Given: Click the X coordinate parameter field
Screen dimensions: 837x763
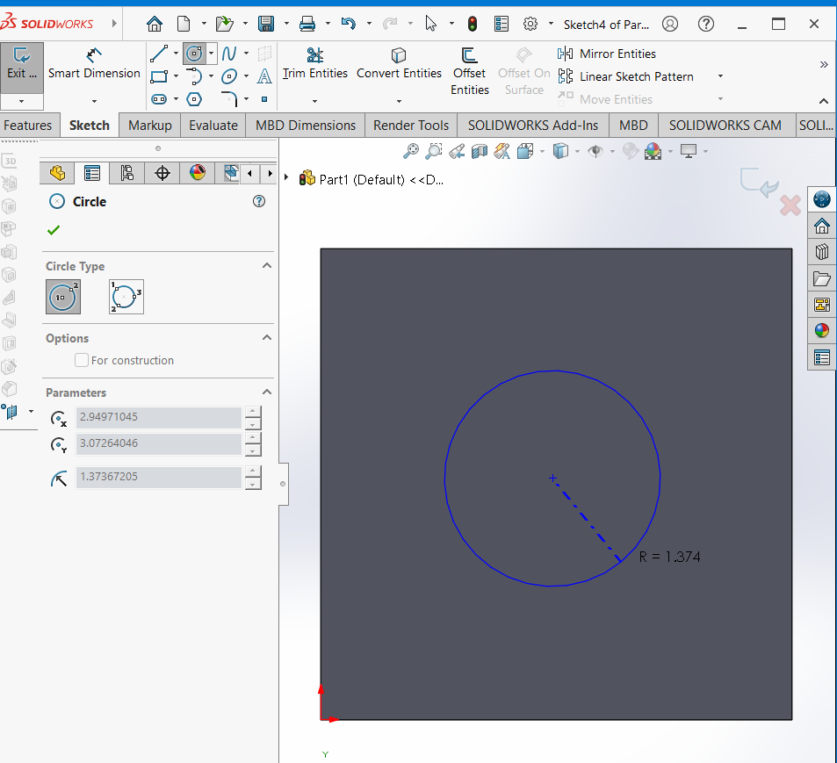Looking at the screenshot, I should coord(159,417).
